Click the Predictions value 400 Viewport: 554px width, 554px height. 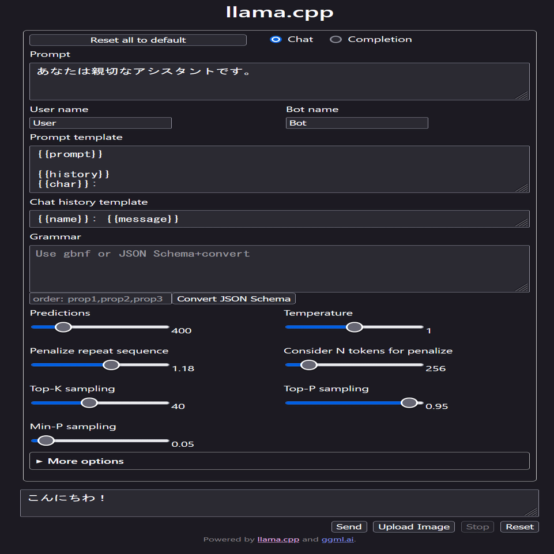pyautogui.click(x=181, y=331)
